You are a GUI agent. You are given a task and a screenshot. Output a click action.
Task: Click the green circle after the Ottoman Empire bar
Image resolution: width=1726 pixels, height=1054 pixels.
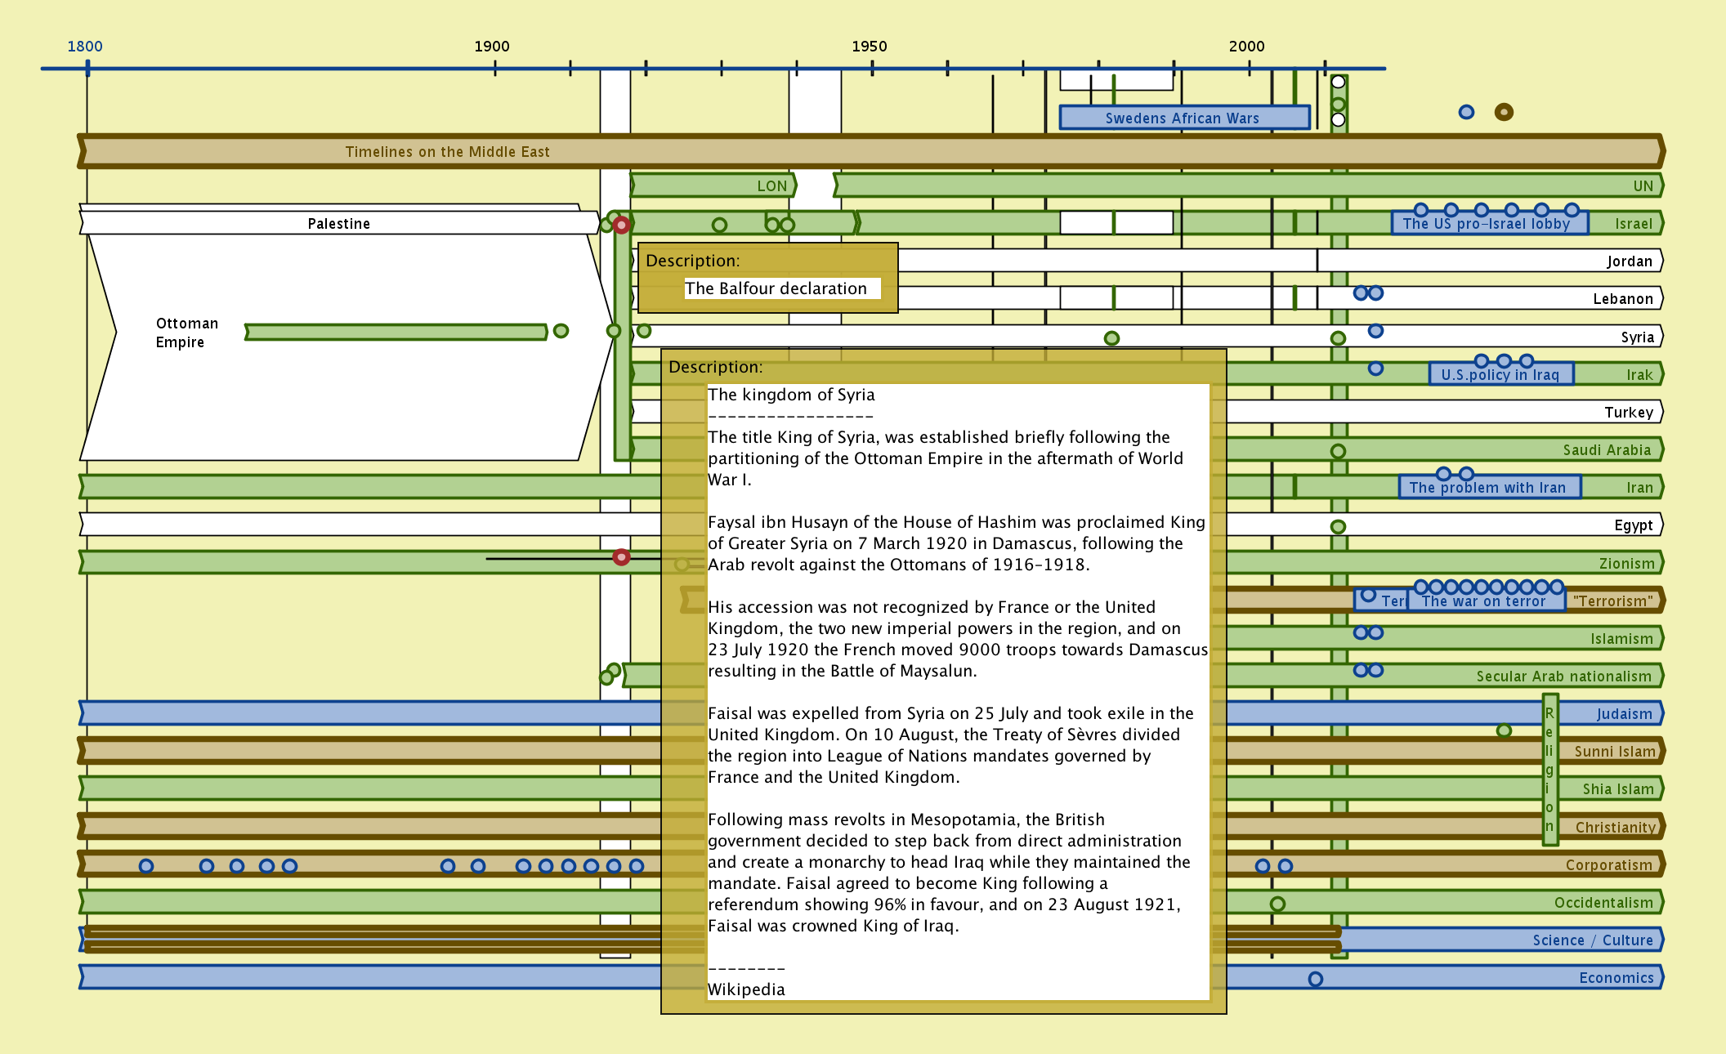pyautogui.click(x=561, y=331)
